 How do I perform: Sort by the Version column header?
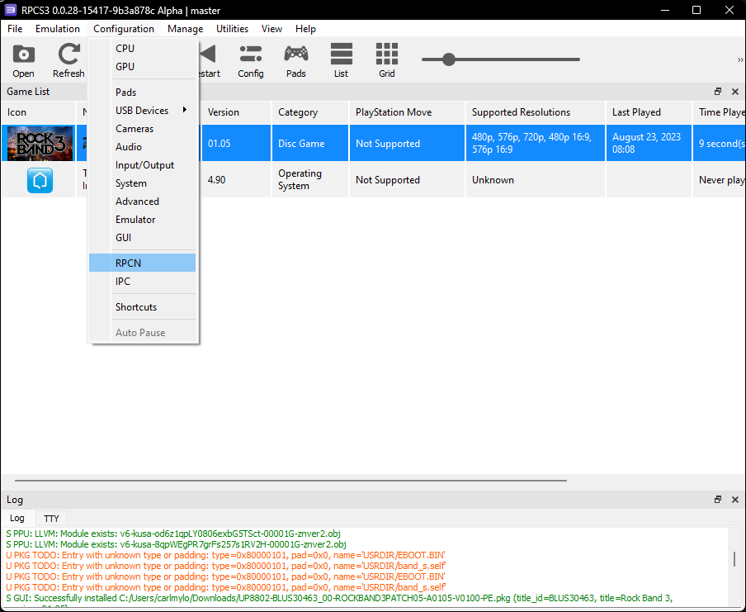[236, 112]
